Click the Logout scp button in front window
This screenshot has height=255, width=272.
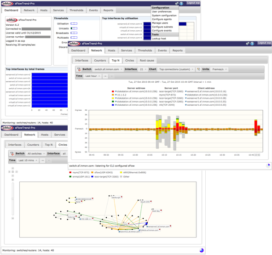tap(264, 43)
